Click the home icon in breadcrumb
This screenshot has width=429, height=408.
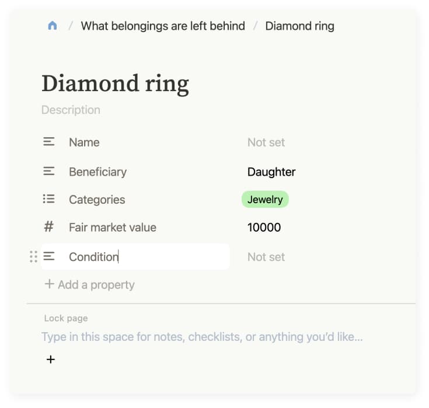53,26
